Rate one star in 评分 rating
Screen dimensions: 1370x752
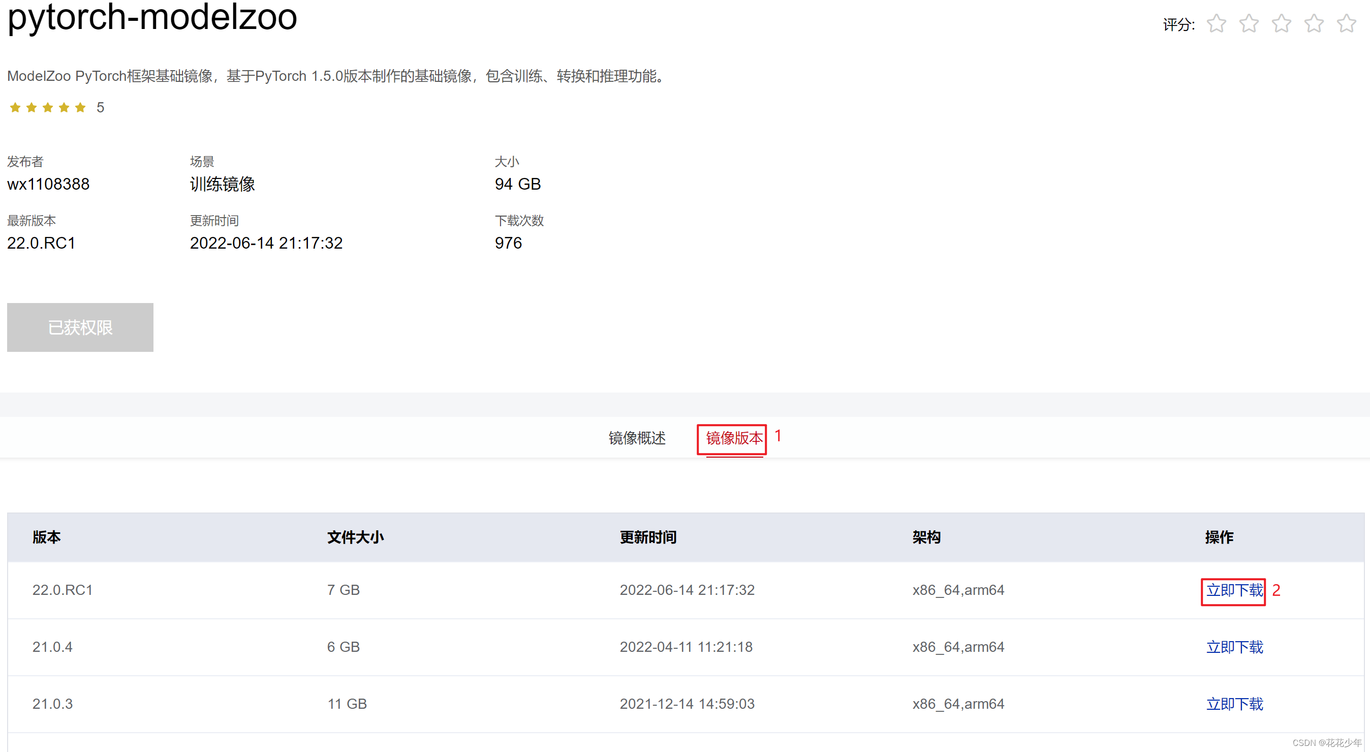click(1216, 24)
